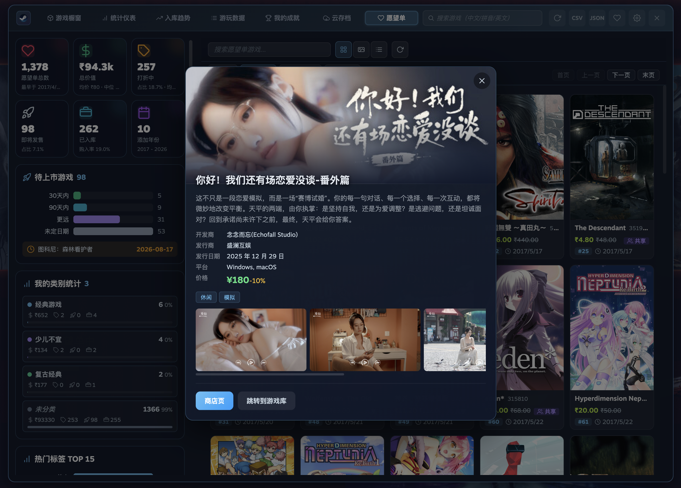Jump to 末页 of wishlist
The image size is (681, 488).
(648, 75)
